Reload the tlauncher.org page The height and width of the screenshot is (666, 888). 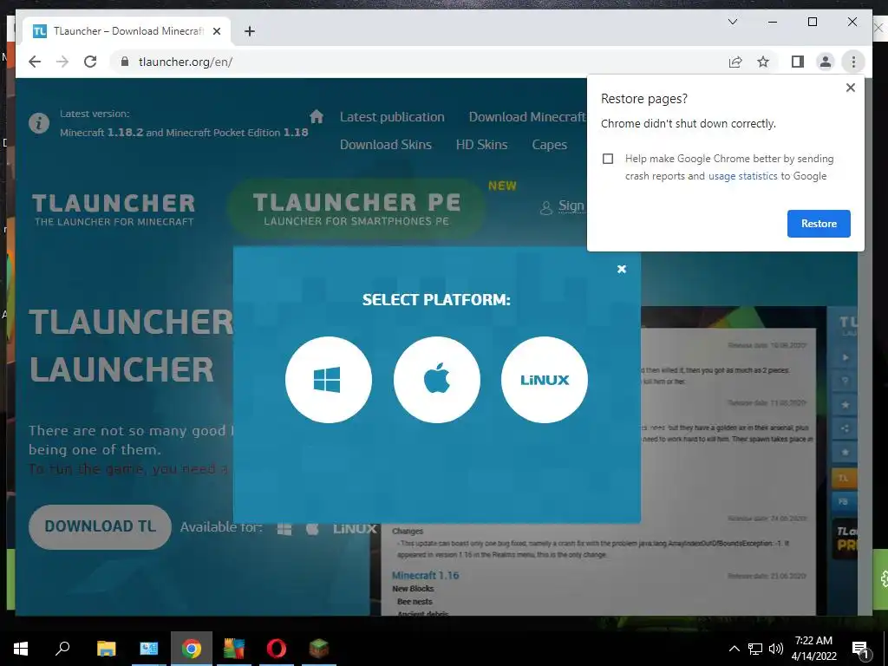click(x=90, y=62)
